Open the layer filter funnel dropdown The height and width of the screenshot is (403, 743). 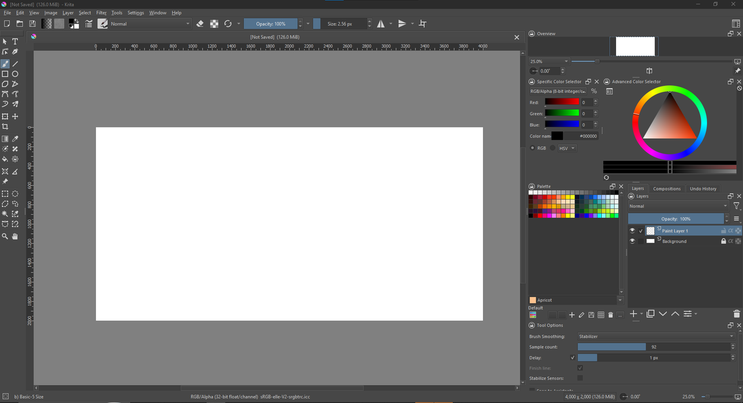pos(736,206)
